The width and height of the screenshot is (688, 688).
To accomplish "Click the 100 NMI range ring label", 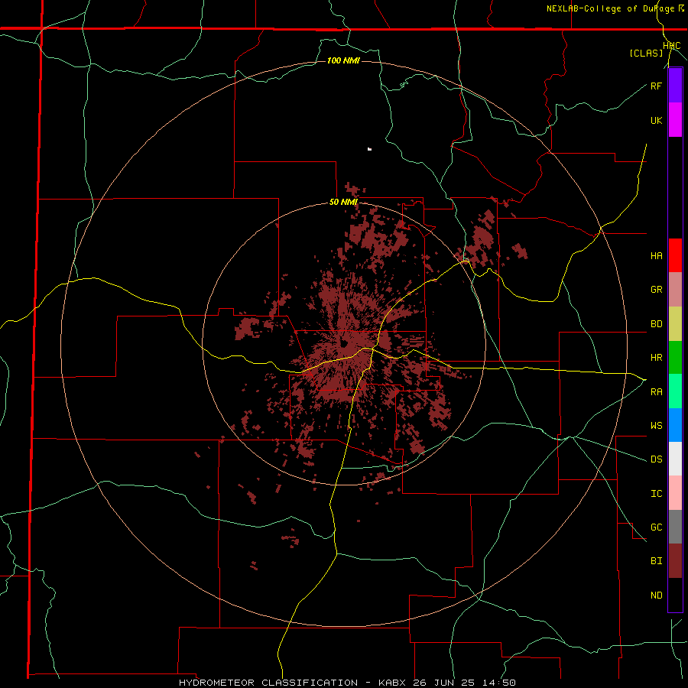I will pyautogui.click(x=343, y=60).
